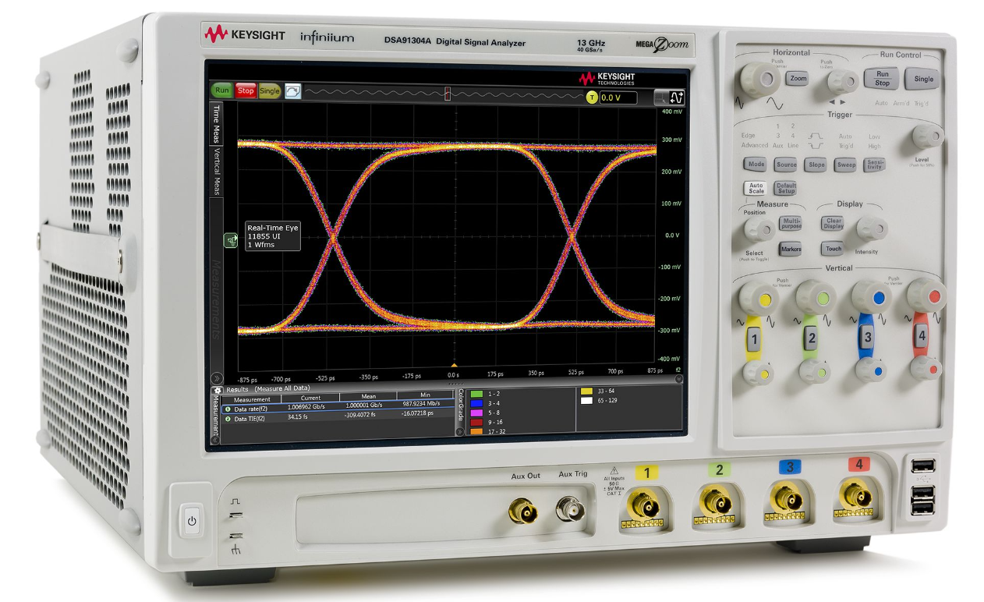Click the Markers key
This screenshot has height=602, width=984.
point(791,250)
